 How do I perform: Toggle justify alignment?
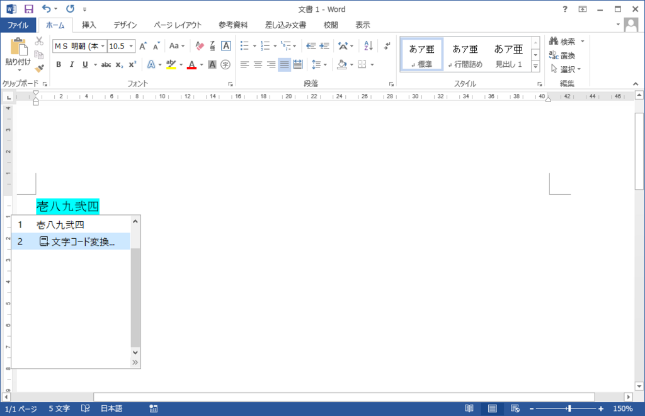284,64
